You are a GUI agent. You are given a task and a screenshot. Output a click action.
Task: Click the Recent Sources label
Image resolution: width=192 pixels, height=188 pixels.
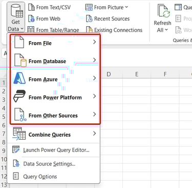pos(112,18)
